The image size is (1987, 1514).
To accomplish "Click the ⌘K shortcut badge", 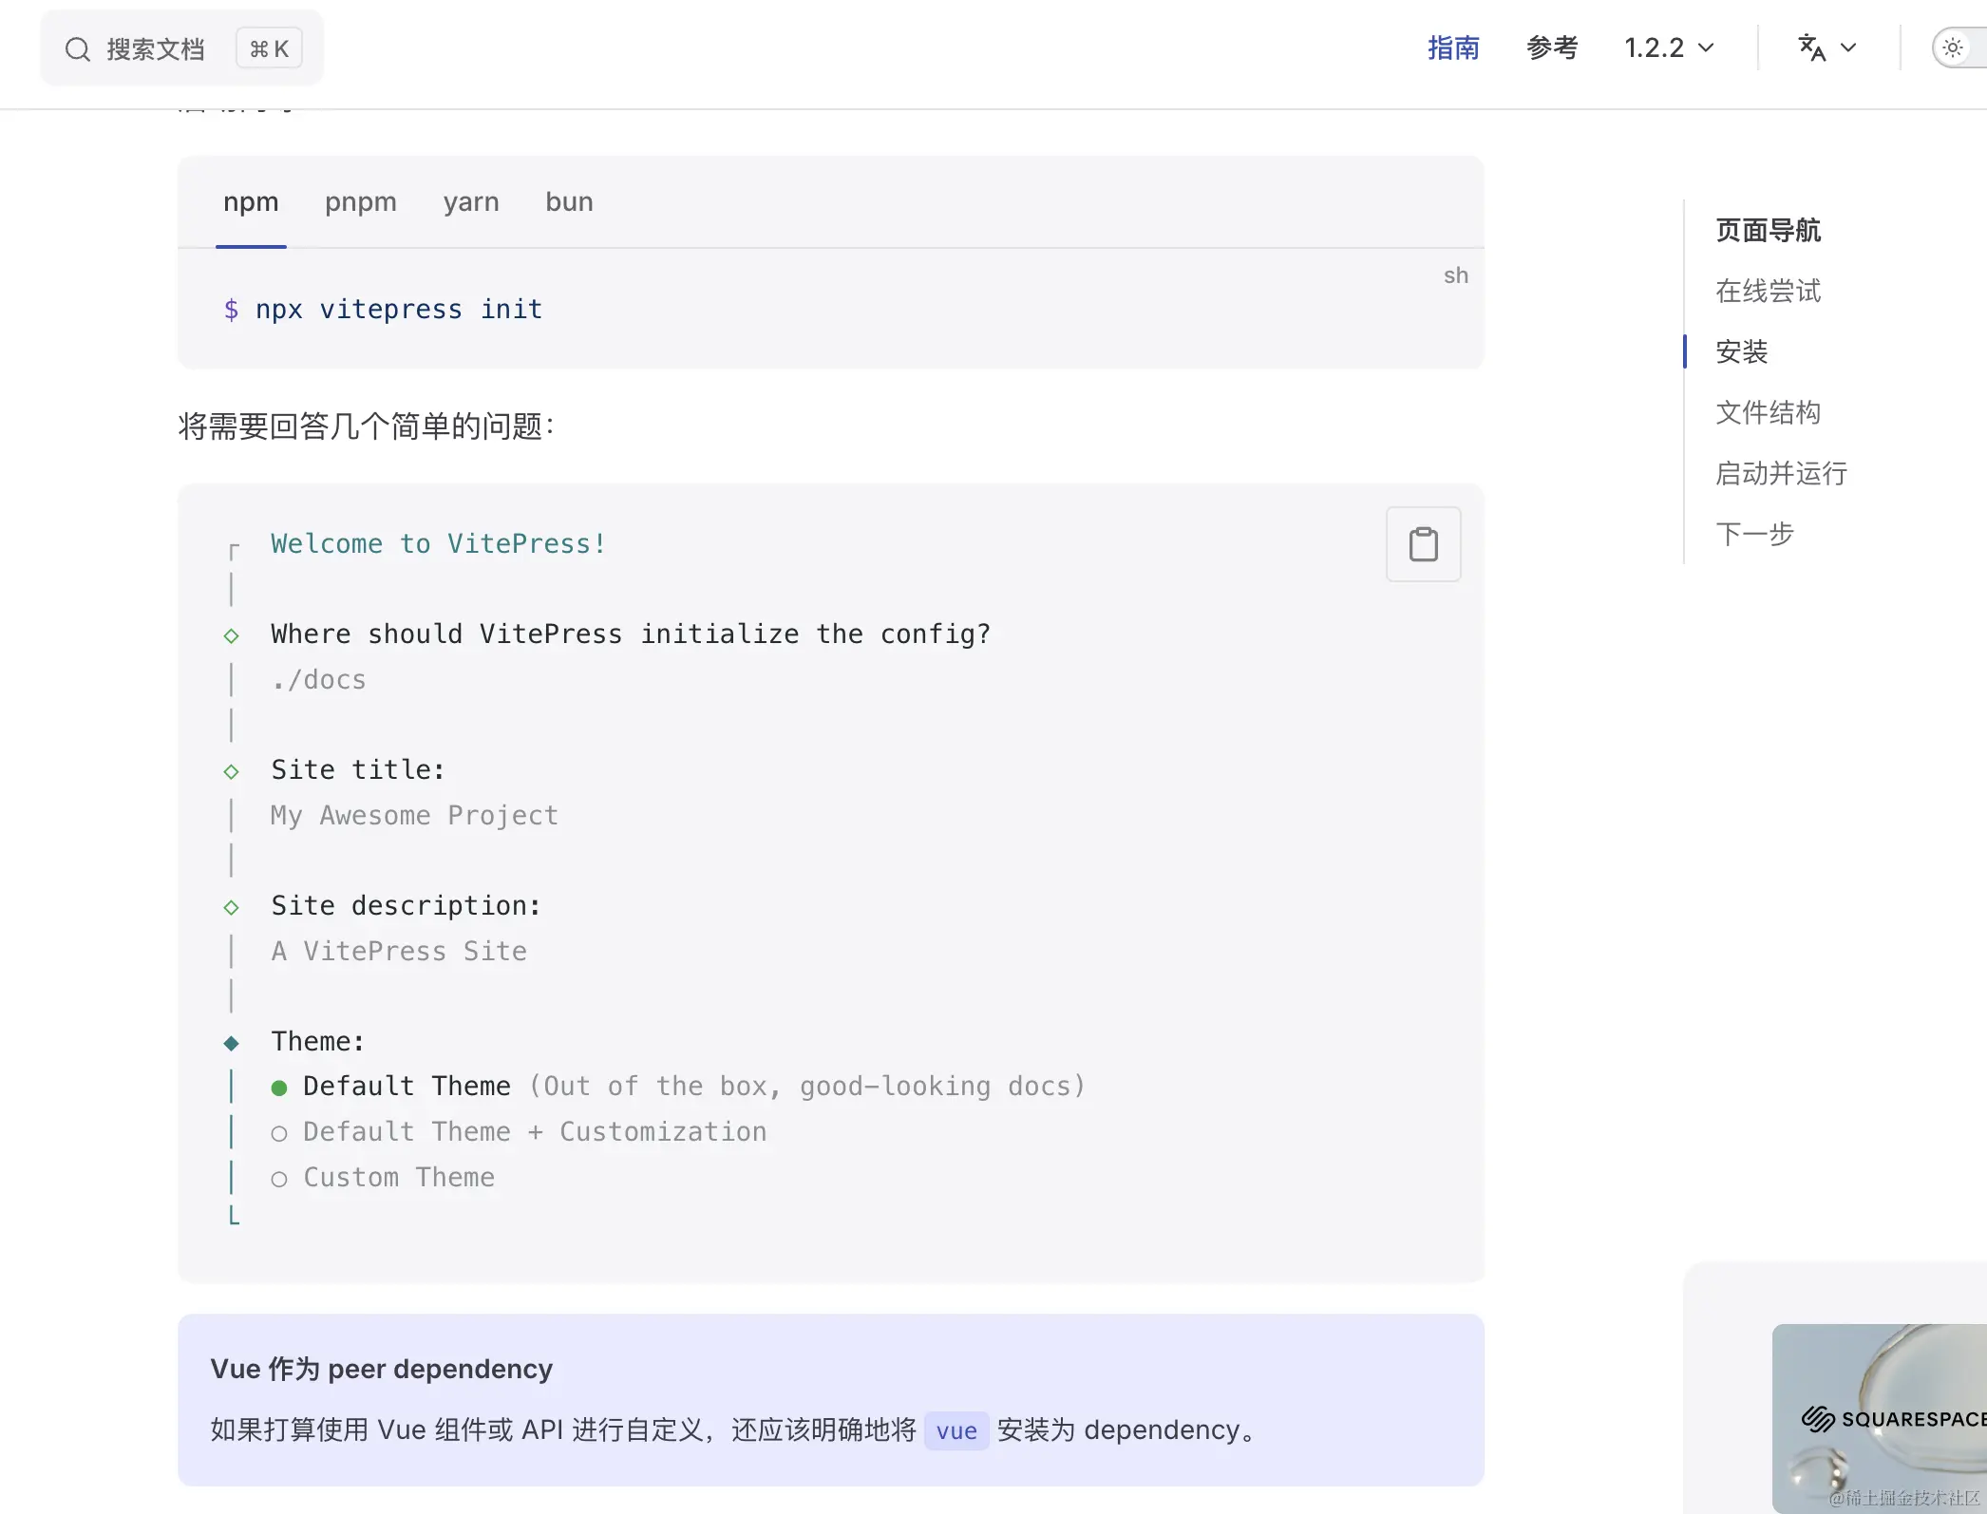I will pyautogui.click(x=269, y=49).
